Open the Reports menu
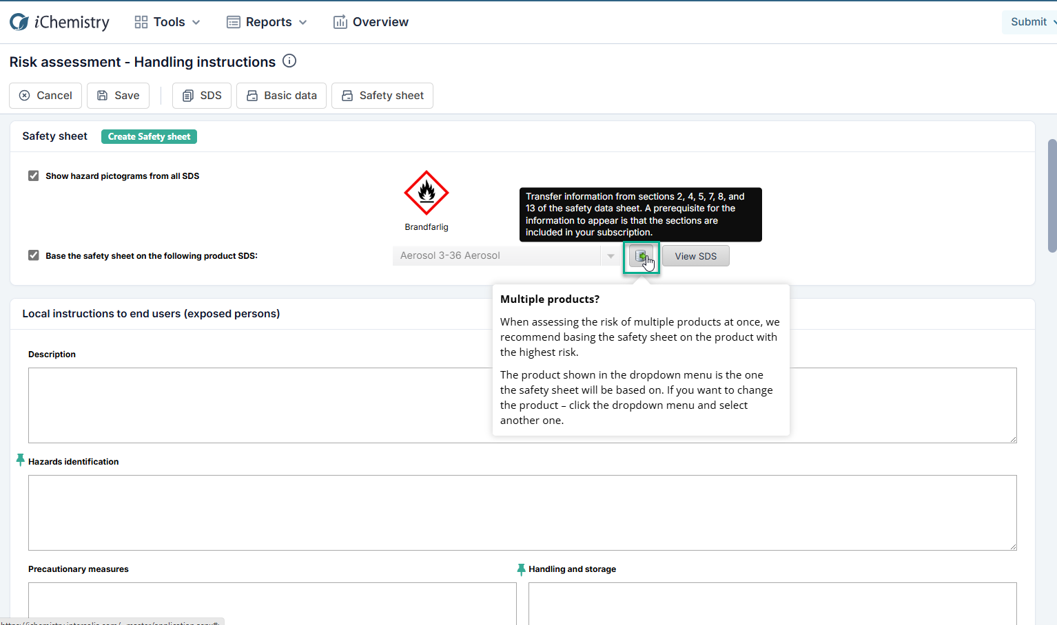 (267, 22)
